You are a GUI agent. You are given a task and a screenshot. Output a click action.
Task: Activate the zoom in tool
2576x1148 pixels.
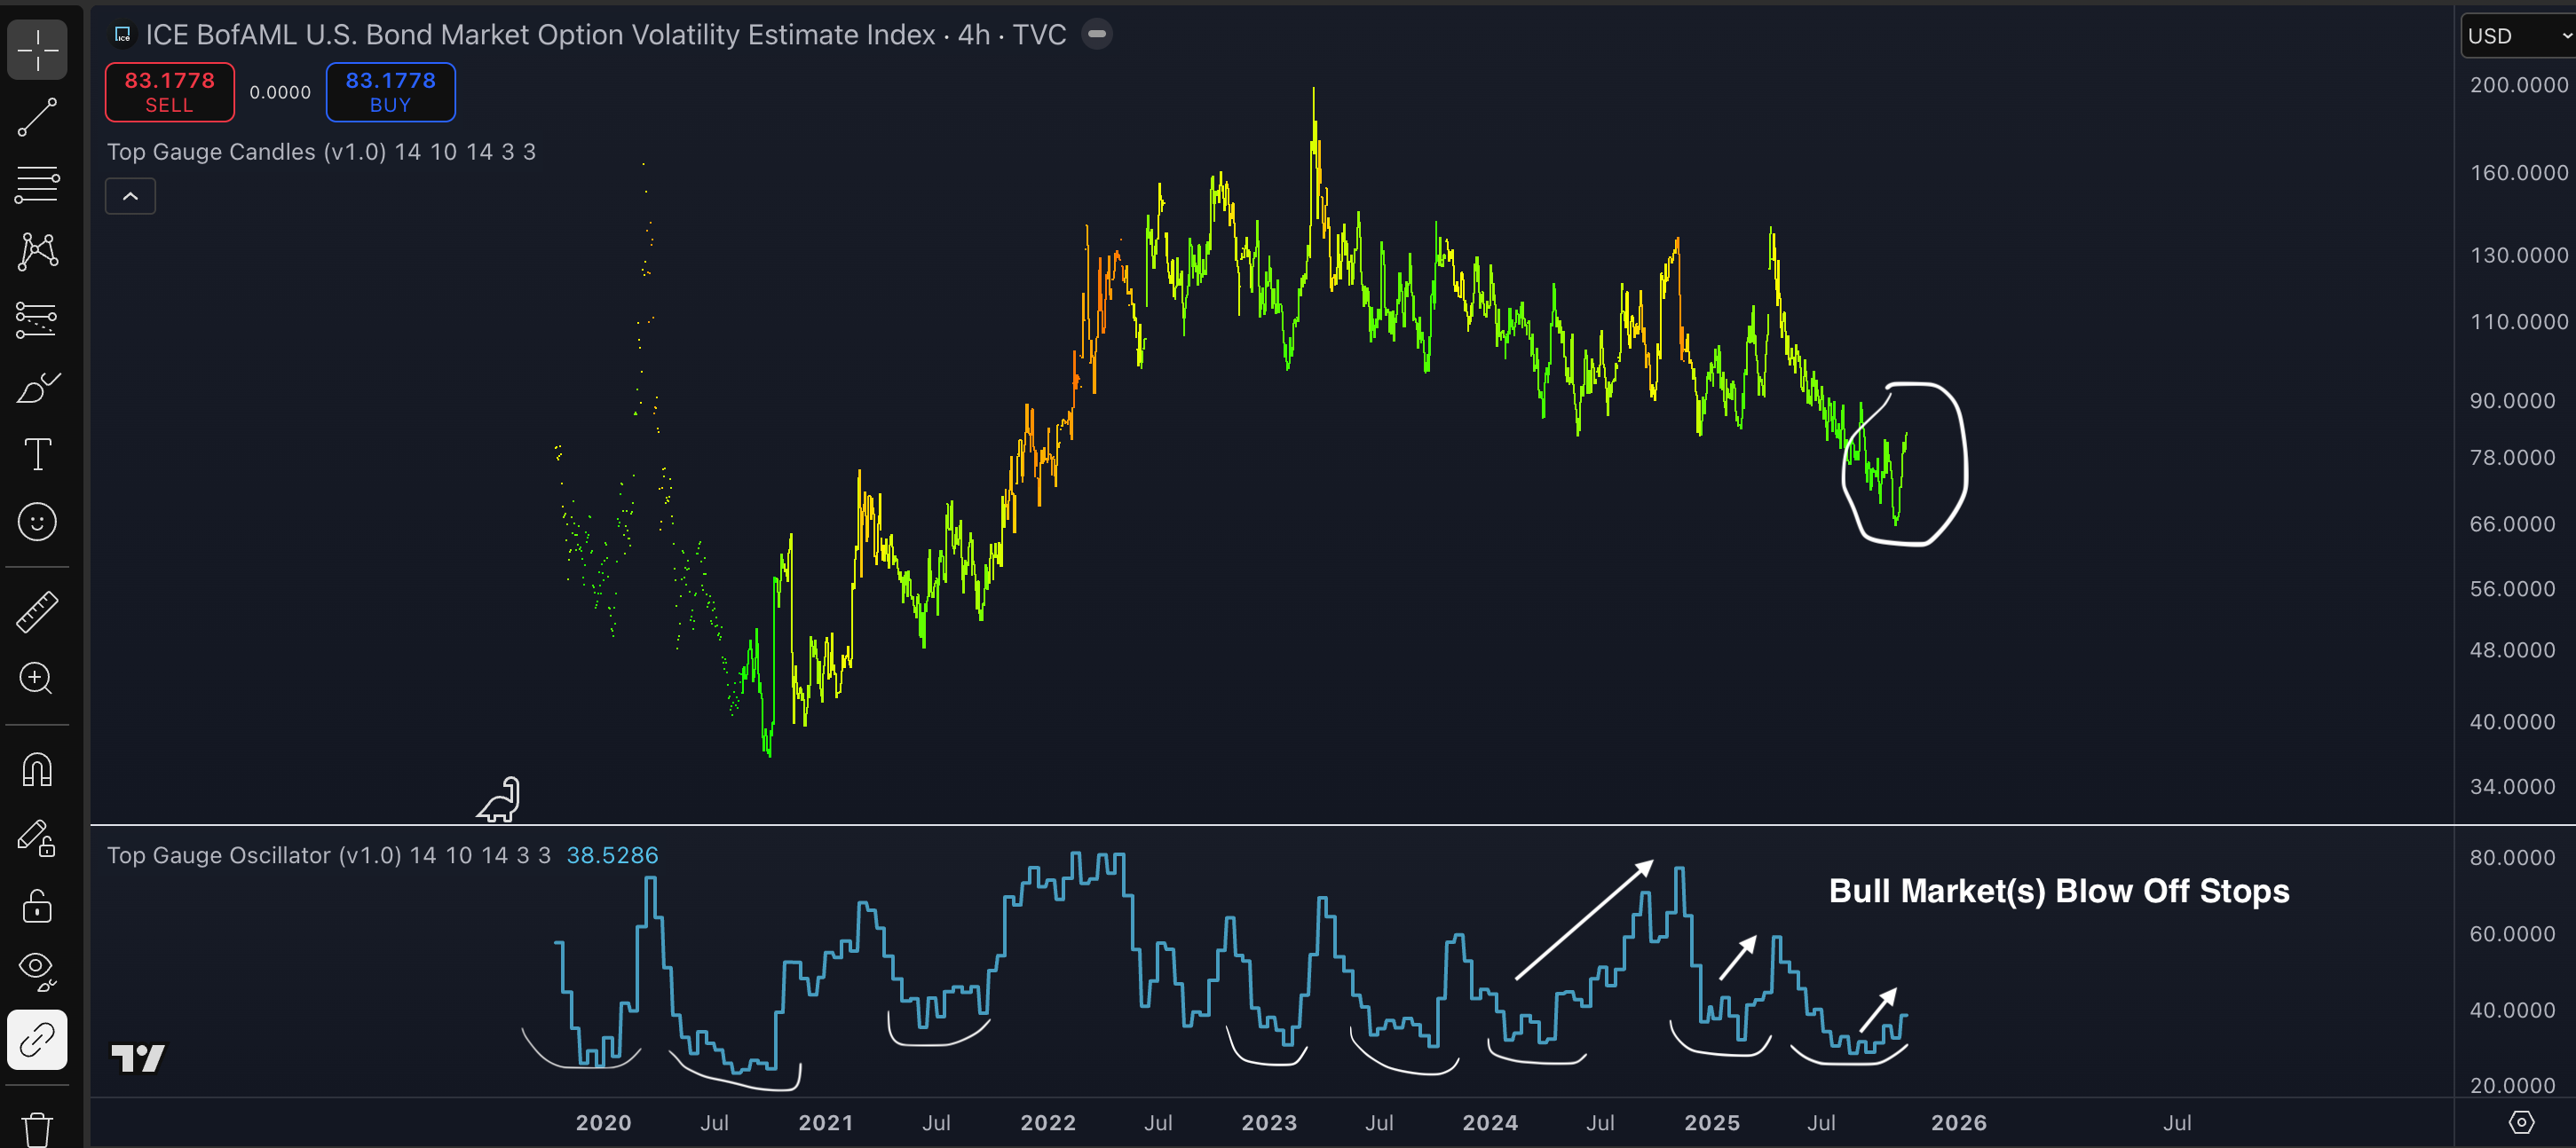(37, 679)
